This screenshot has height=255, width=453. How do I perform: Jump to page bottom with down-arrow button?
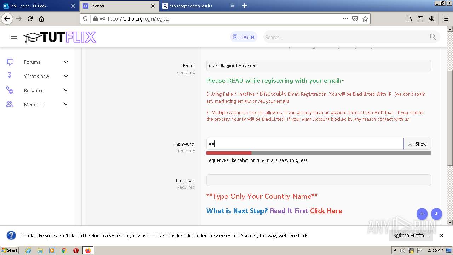point(436,214)
